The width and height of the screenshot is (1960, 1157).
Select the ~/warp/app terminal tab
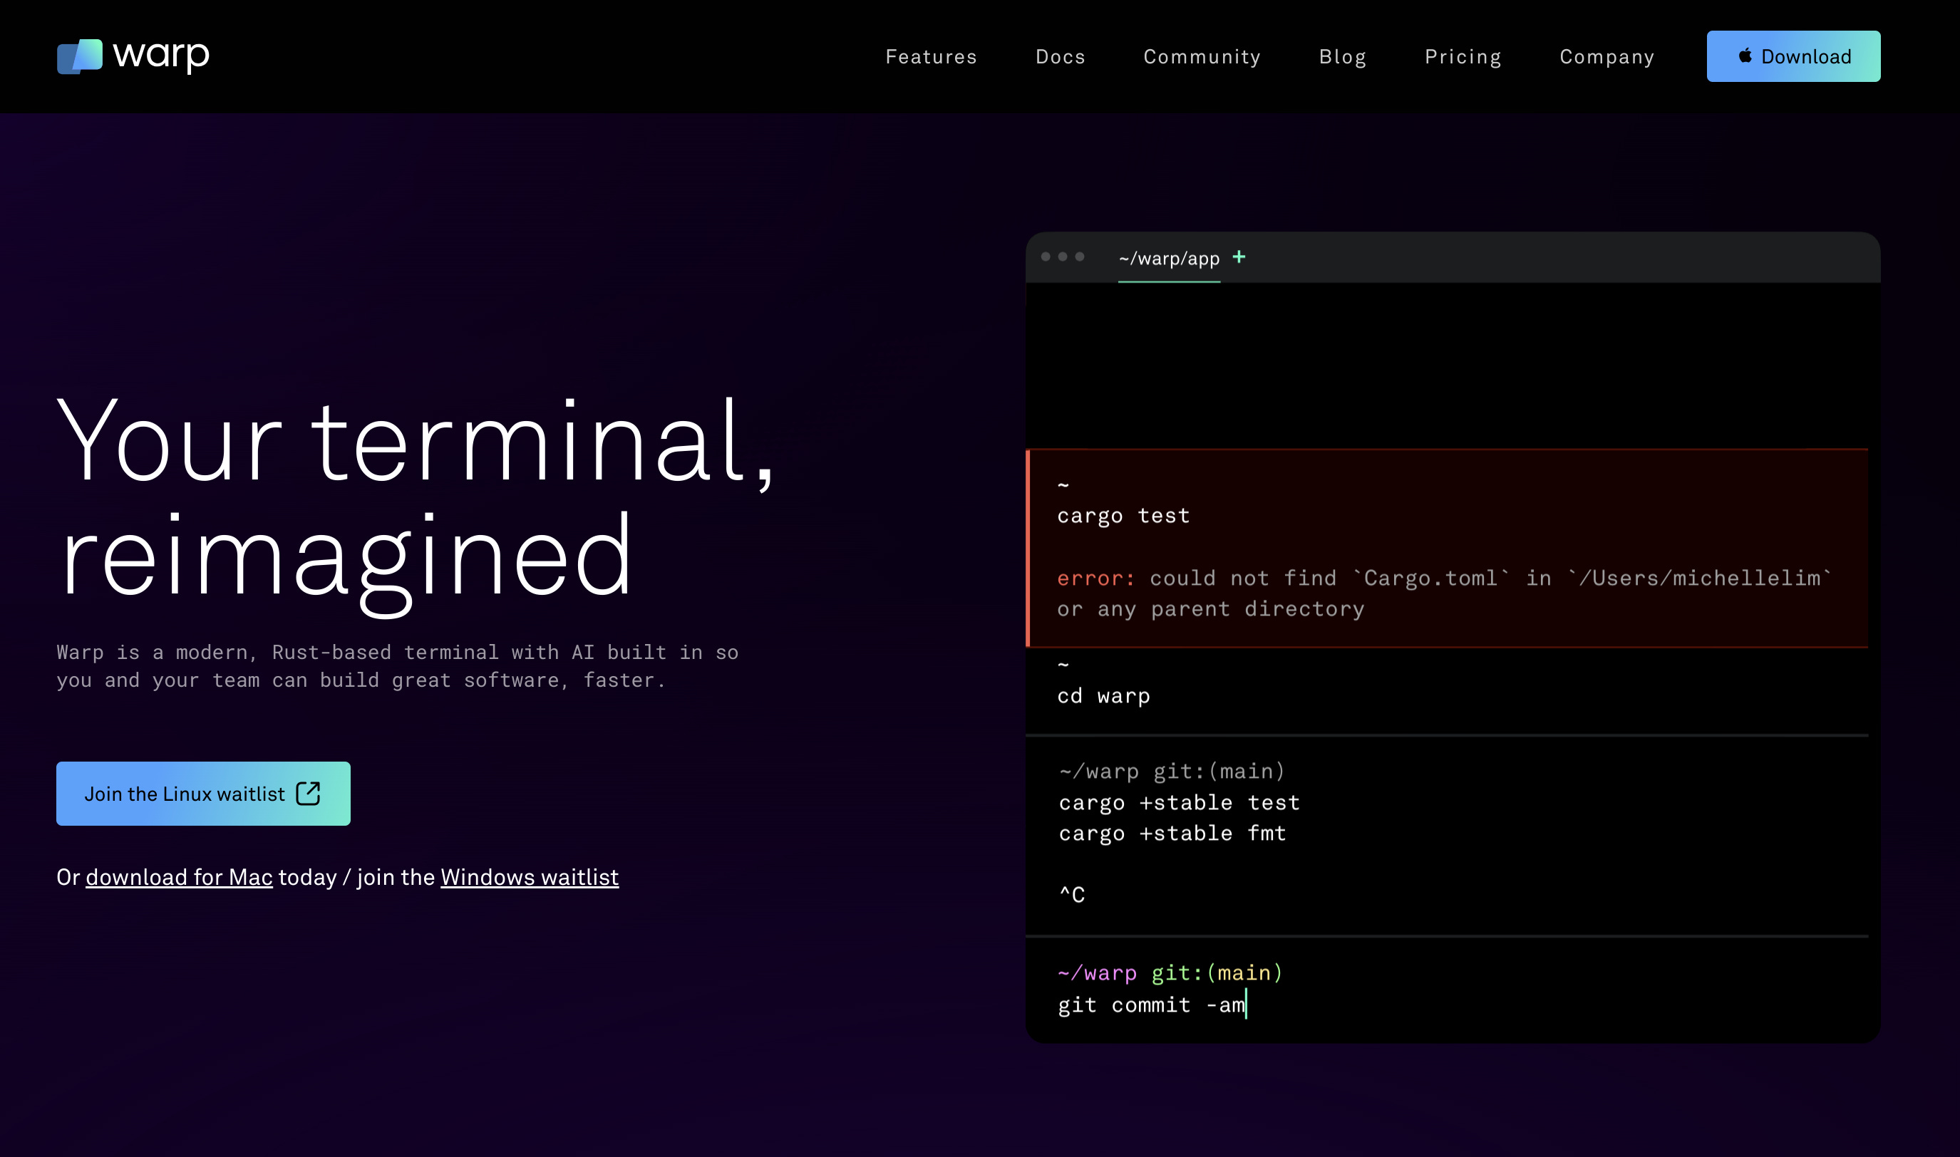[1169, 258]
